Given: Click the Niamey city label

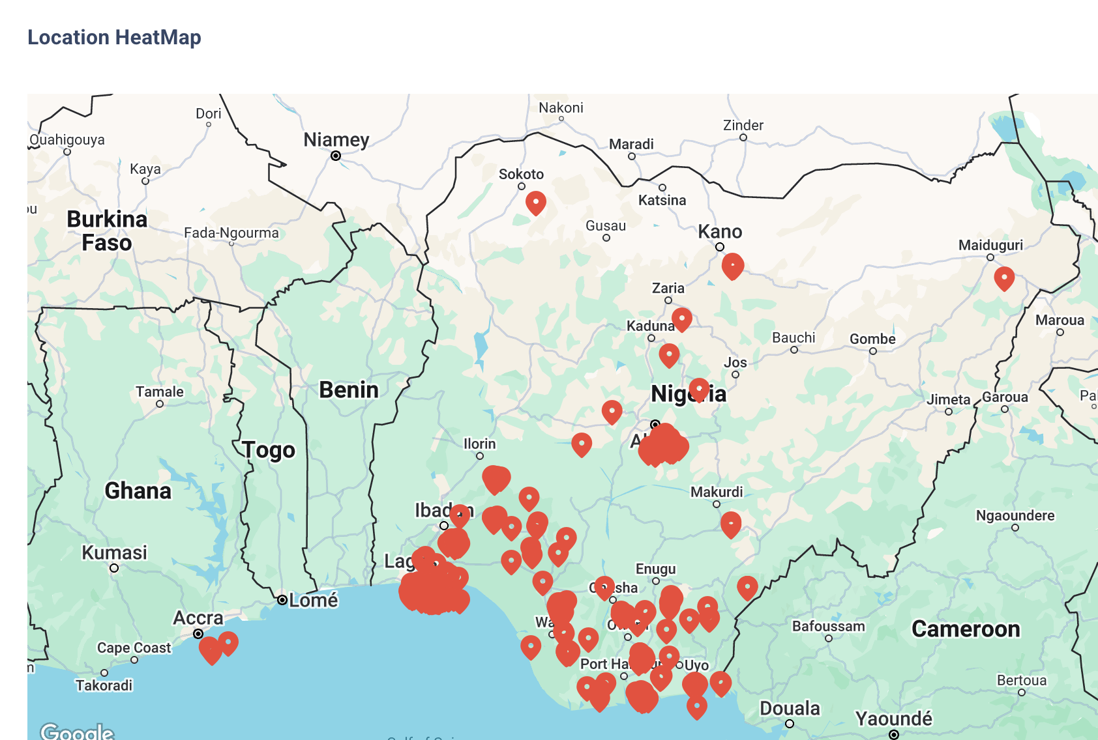Looking at the screenshot, I should point(336,139).
